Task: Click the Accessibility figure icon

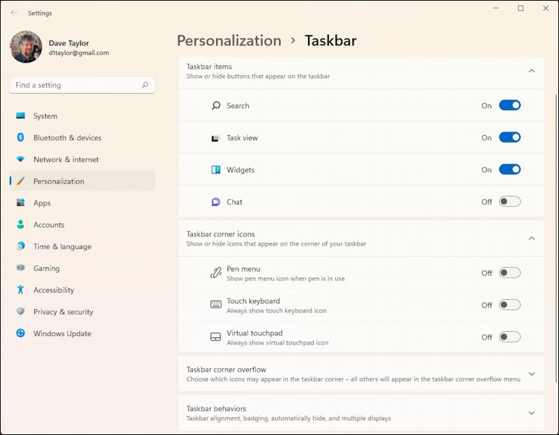Action: 21,290
